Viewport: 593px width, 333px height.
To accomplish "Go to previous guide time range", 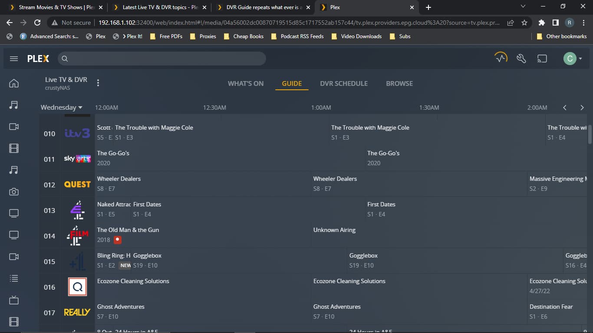I will (x=565, y=108).
